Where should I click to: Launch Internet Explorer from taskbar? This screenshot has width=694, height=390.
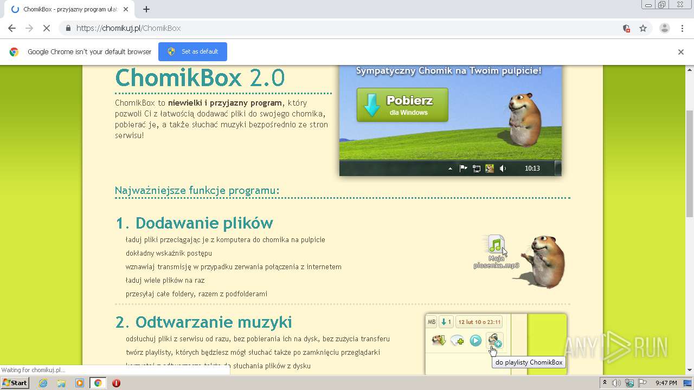coord(43,383)
